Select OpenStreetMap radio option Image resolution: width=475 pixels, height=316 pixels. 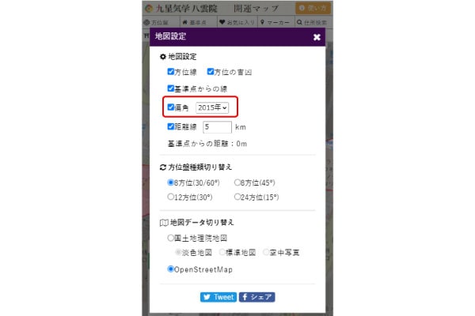pos(170,269)
